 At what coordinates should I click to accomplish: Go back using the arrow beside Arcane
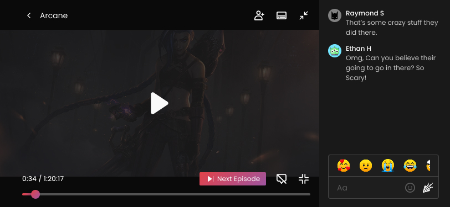coord(29,15)
